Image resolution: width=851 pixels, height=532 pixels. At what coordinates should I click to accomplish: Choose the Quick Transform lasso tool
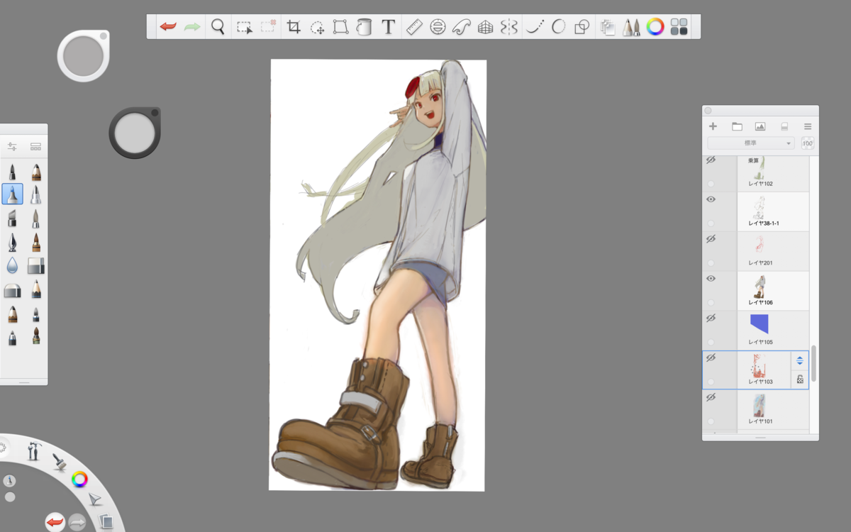pos(317,28)
